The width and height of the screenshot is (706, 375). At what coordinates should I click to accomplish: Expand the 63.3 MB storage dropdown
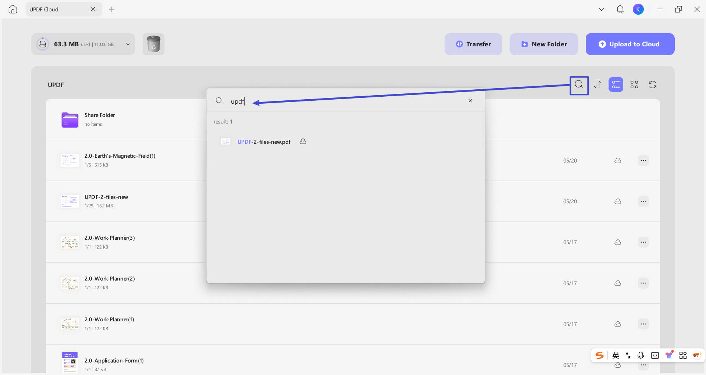point(128,44)
